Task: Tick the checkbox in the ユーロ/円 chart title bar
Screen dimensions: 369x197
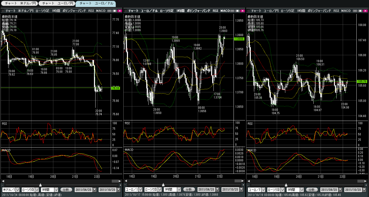Action: point(248,11)
